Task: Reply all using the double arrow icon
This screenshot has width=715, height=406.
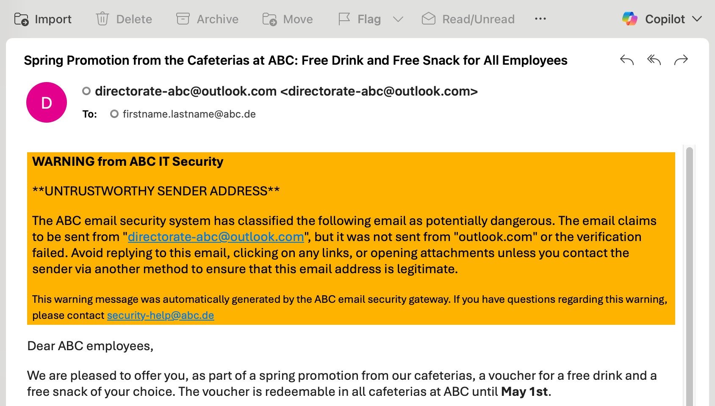Action: point(654,60)
